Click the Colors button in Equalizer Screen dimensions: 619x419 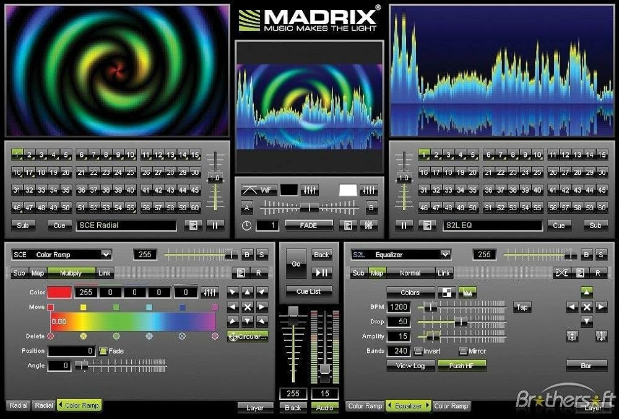pos(410,293)
